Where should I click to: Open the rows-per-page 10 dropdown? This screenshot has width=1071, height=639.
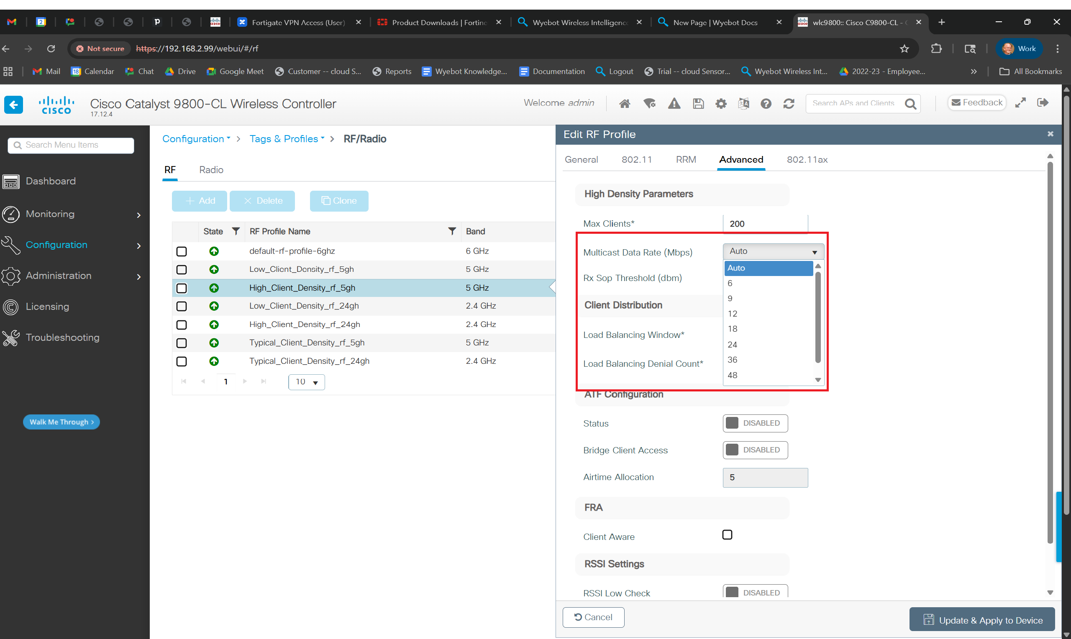tap(306, 382)
